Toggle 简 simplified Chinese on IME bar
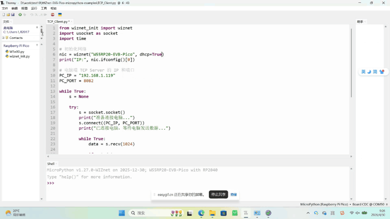The width and height of the screenshot is (390, 219). 375,72
